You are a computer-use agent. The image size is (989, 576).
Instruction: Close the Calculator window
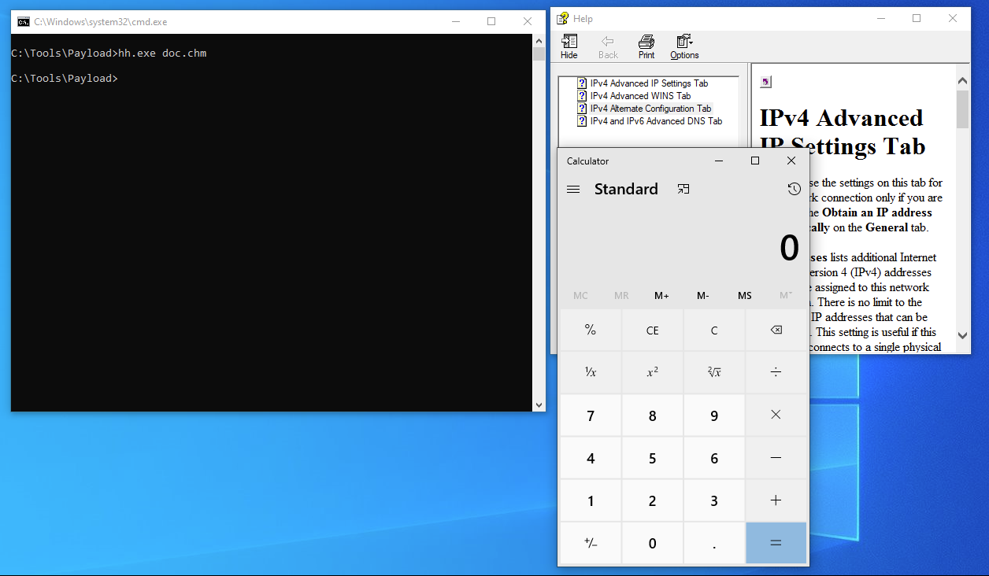[791, 161]
